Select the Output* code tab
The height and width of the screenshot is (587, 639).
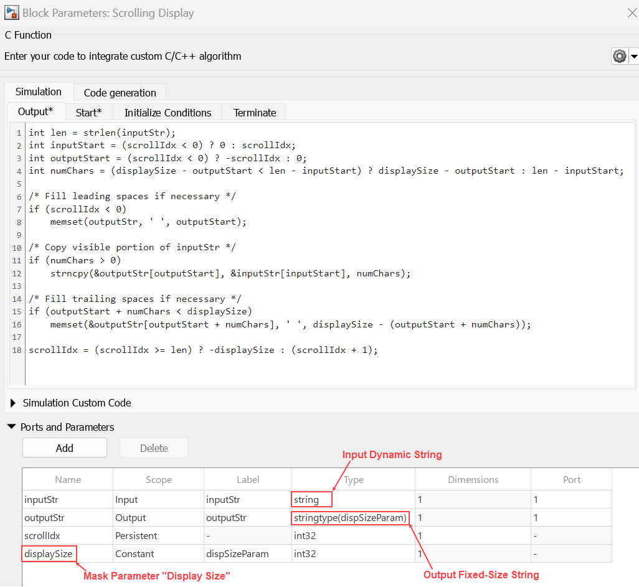pyautogui.click(x=35, y=112)
